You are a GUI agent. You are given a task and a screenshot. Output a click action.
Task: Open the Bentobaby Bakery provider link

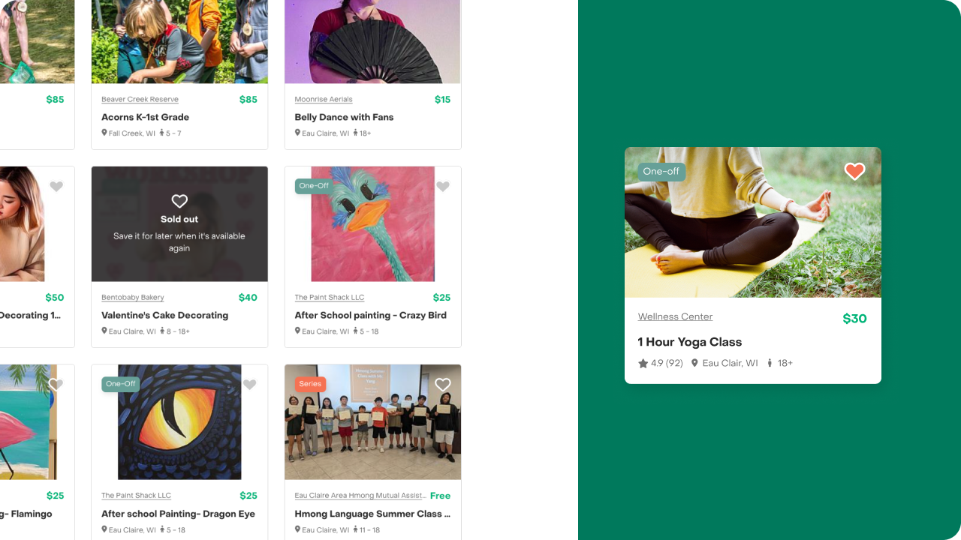click(x=133, y=298)
